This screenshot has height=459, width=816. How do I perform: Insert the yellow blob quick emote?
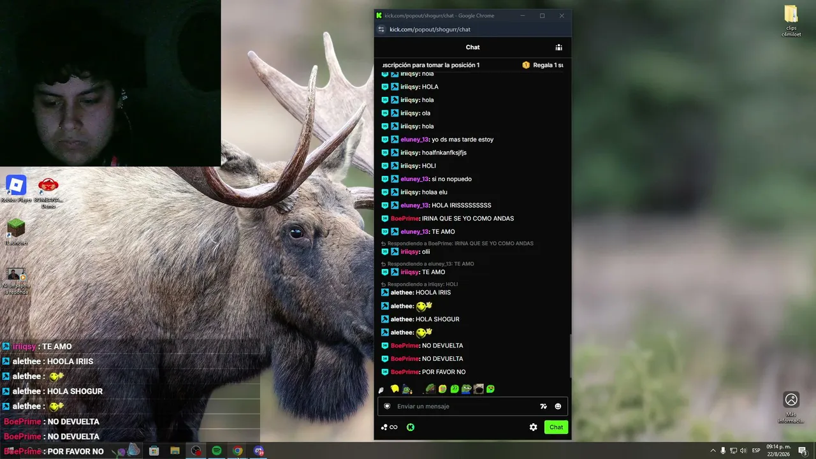395,389
